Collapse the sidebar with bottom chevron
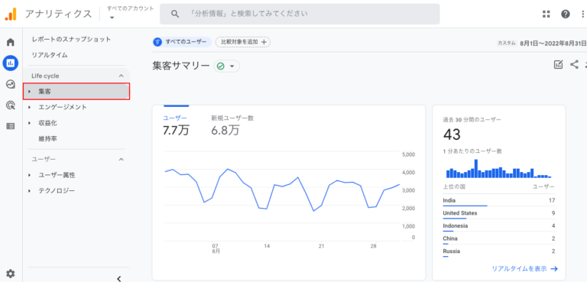587x282 pixels. [119, 278]
